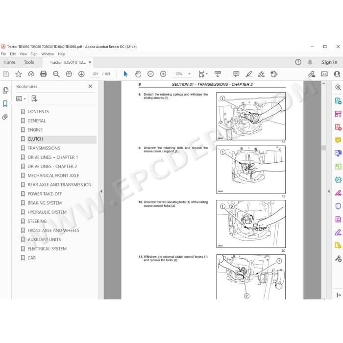Open the POWER TAKE-OFF bookmark
This screenshot has height=343, width=343.
(45, 194)
